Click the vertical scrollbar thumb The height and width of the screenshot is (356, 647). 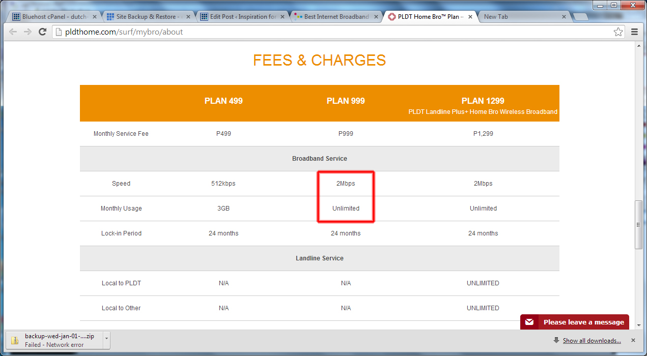coord(639,225)
